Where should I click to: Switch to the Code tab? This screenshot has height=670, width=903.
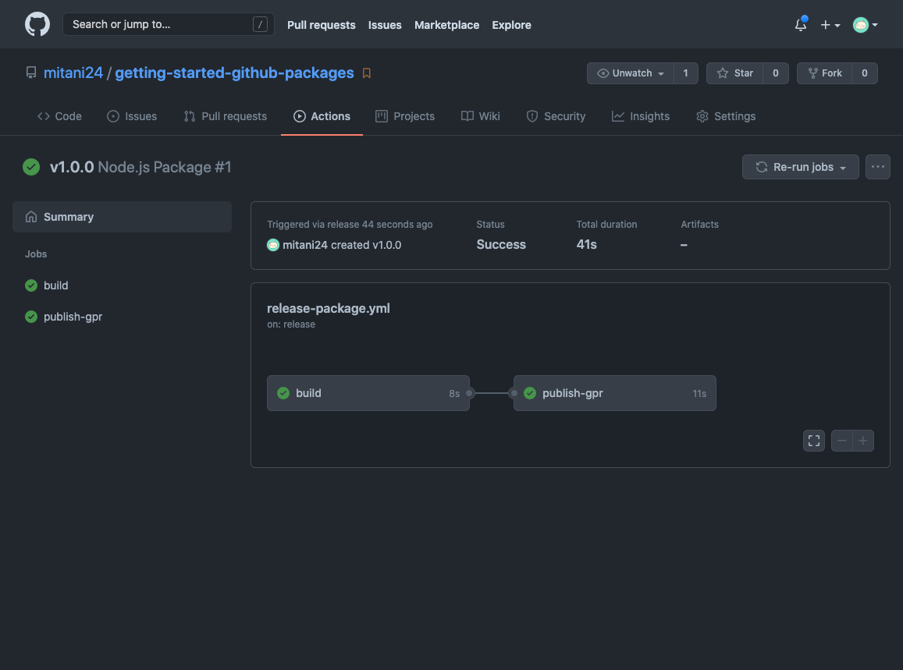click(59, 116)
